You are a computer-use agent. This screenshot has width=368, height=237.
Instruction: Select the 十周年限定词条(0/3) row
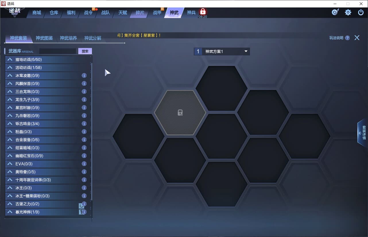click(x=48, y=180)
